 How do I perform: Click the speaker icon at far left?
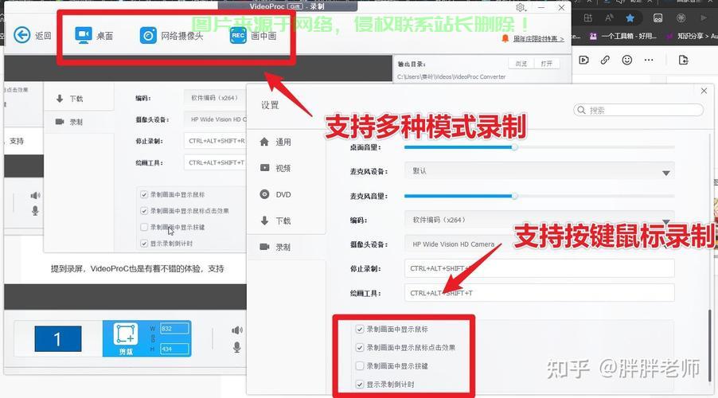coord(35,196)
